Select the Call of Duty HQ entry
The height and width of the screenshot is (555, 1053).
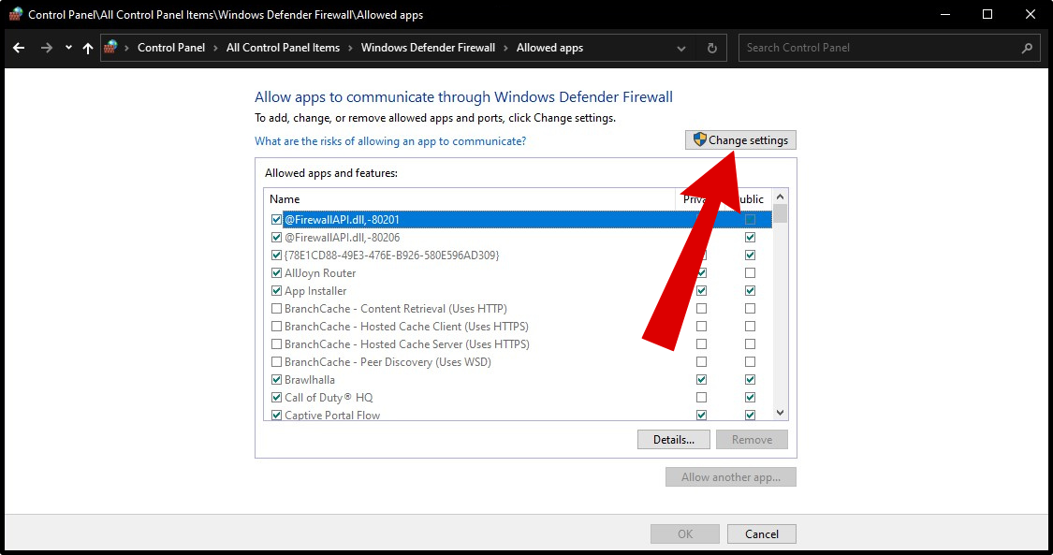point(329,397)
